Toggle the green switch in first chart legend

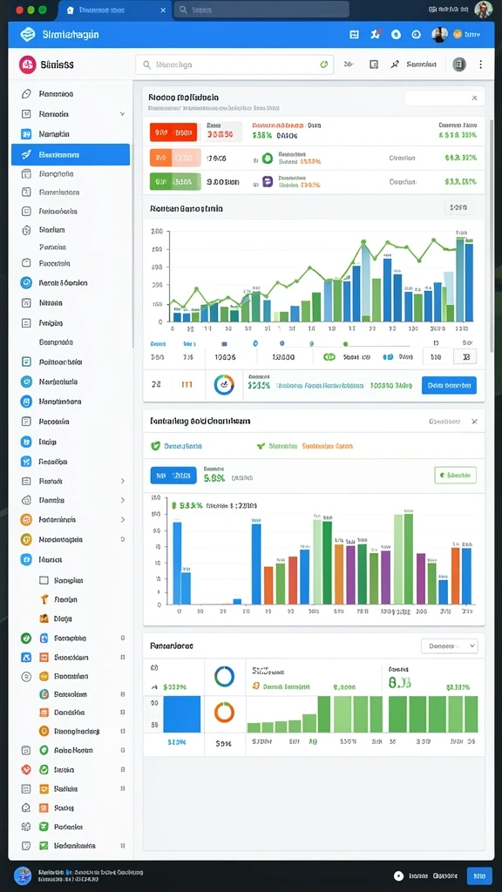pos(329,356)
